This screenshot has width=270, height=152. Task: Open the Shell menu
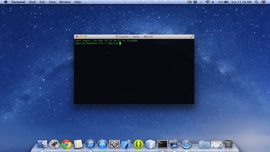coord(32,2)
